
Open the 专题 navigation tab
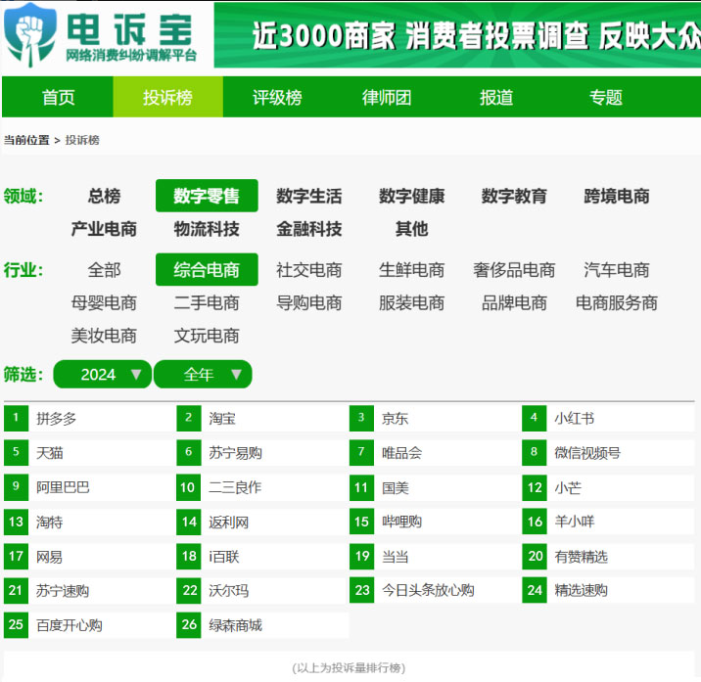coord(606,97)
